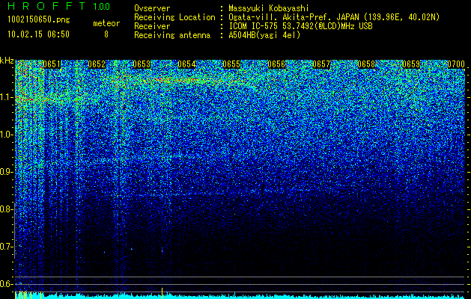Click the 0.7 frequency axis label

pos(7,247)
